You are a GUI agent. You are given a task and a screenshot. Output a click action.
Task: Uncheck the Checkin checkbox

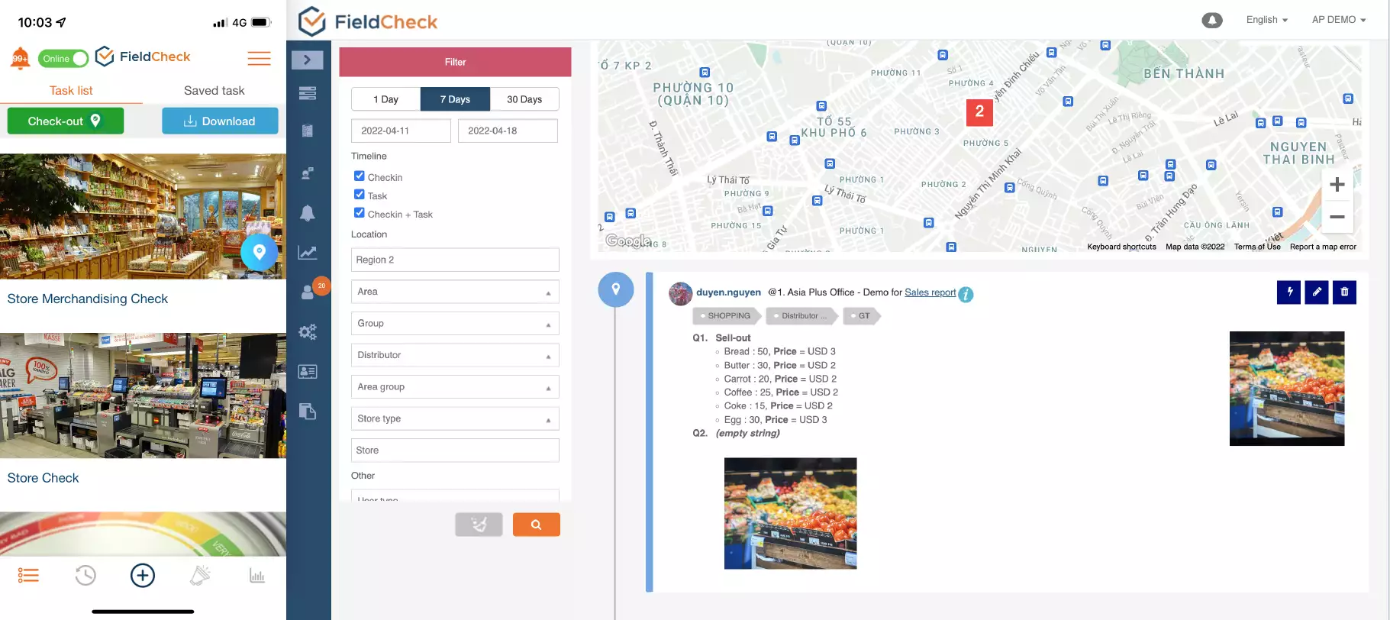coord(360,176)
